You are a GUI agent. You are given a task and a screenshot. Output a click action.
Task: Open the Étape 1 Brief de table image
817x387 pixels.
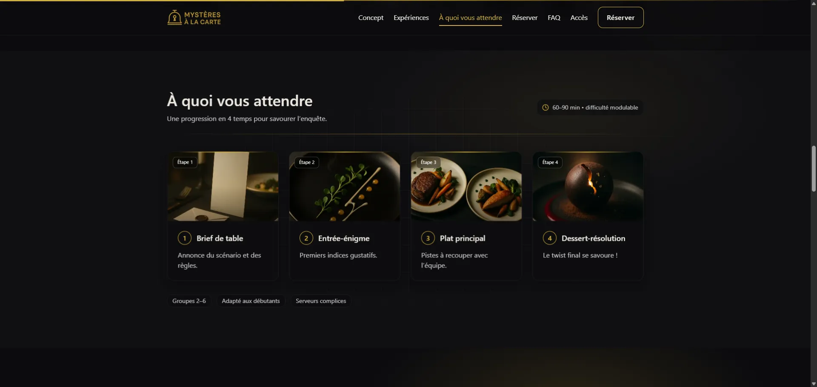pos(223,186)
